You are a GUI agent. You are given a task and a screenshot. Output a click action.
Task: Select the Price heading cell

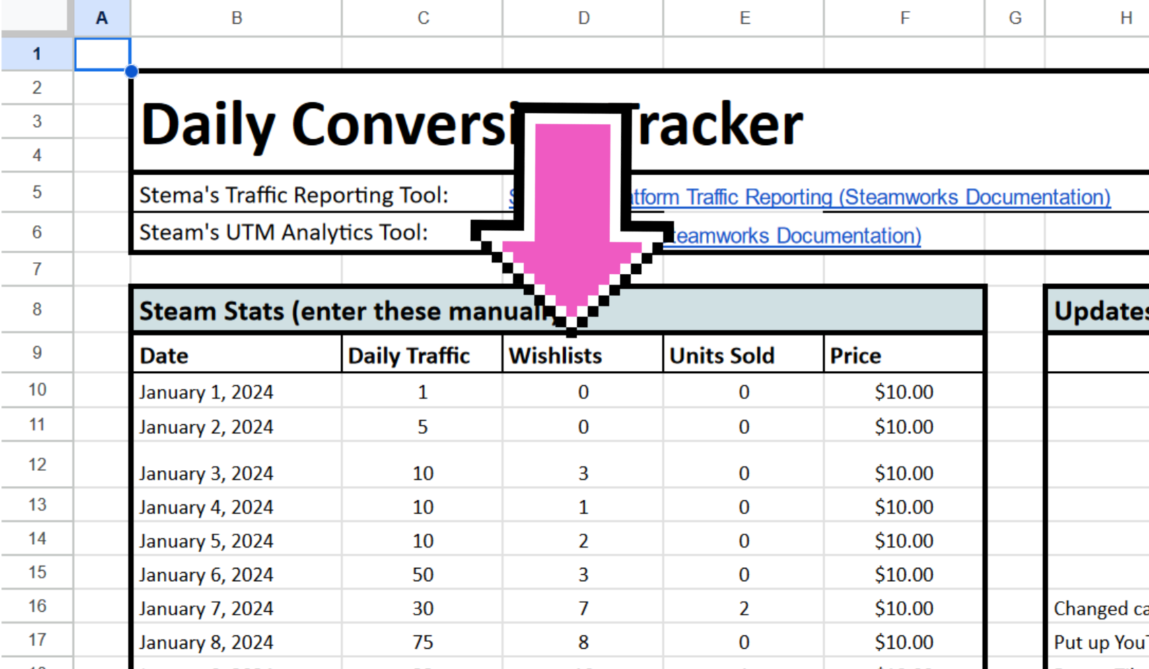pyautogui.click(x=903, y=355)
